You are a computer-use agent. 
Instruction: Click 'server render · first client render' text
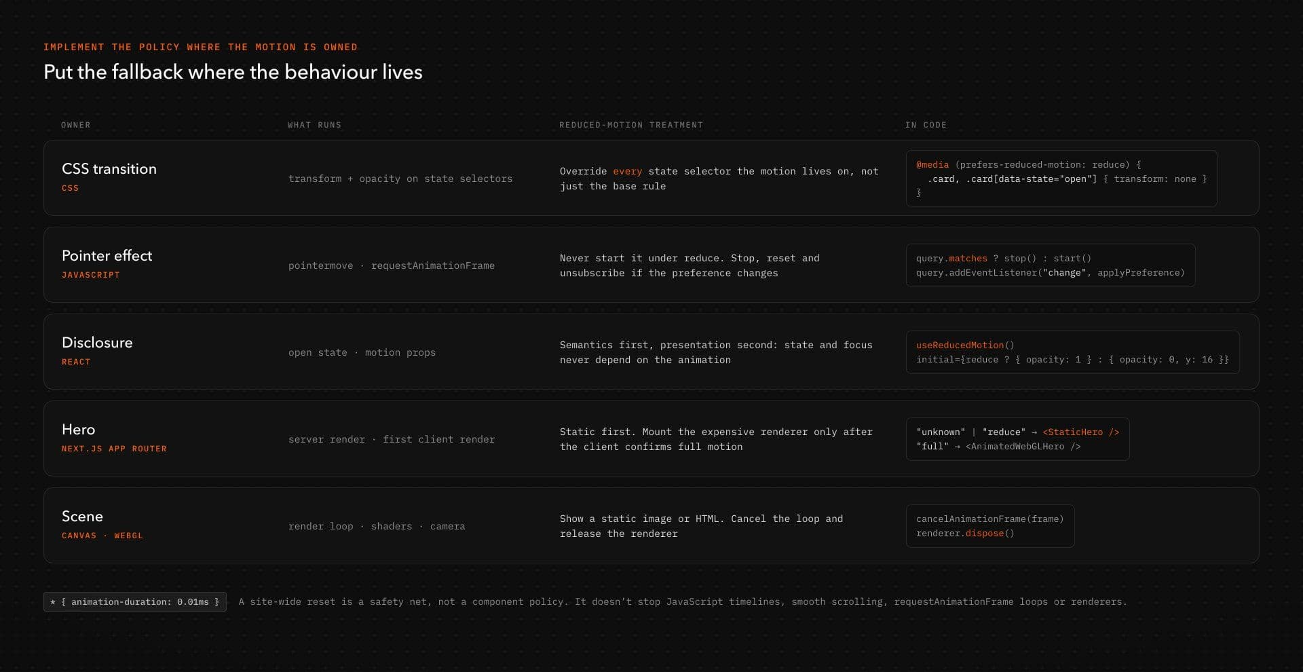392,439
